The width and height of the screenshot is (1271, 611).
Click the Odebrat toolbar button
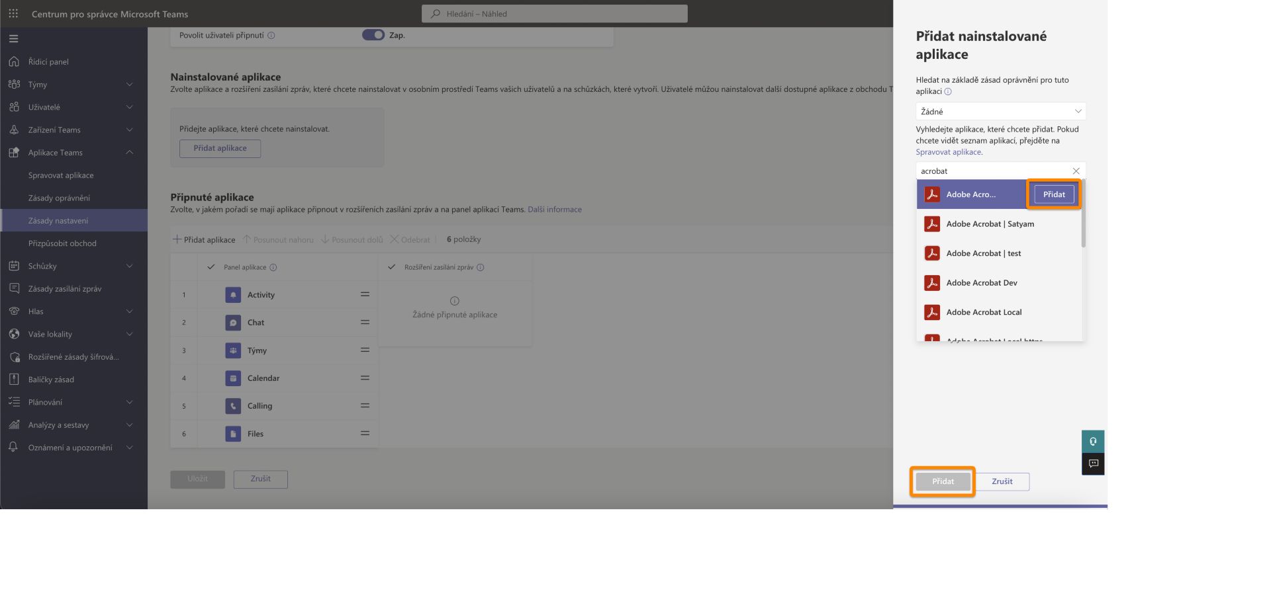(410, 239)
